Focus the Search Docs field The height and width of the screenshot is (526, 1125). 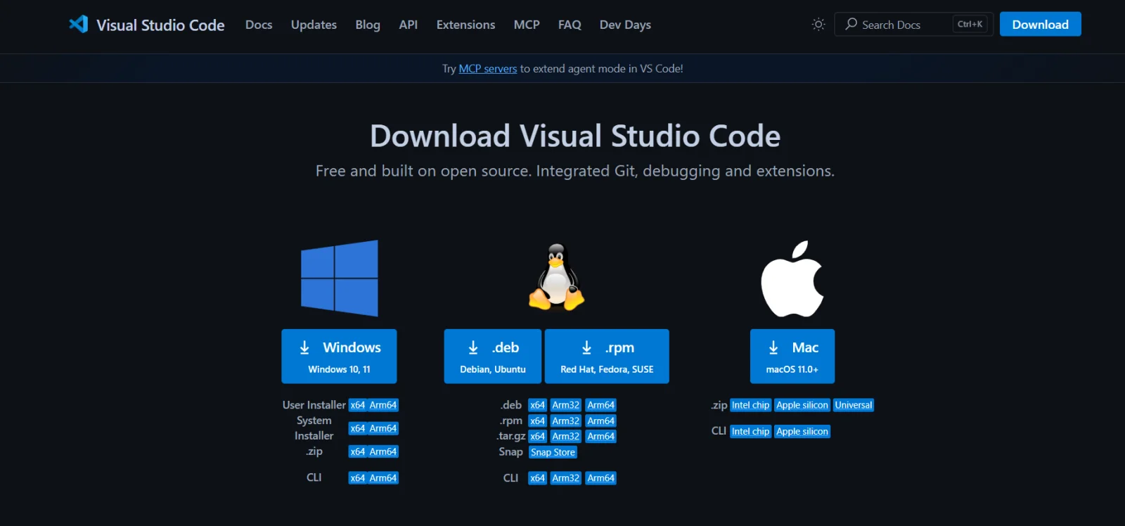pyautogui.click(x=913, y=24)
